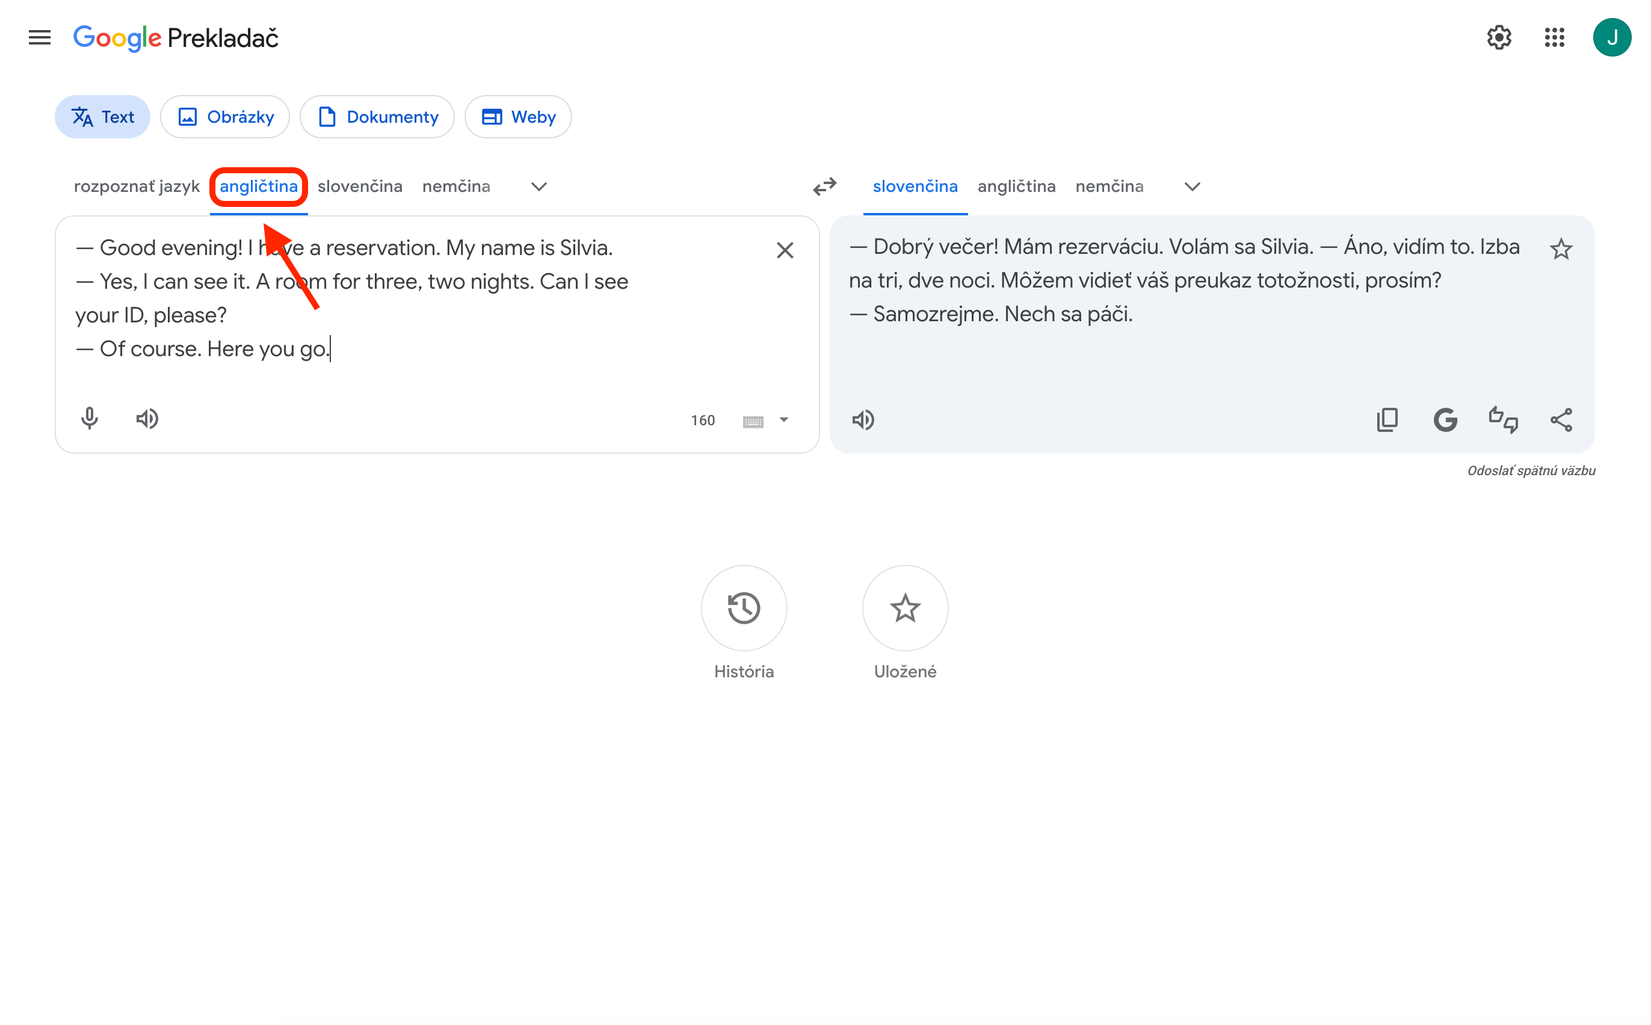Expand more source language options
Image resolution: width=1651 pixels, height=1025 pixels.
click(x=538, y=186)
